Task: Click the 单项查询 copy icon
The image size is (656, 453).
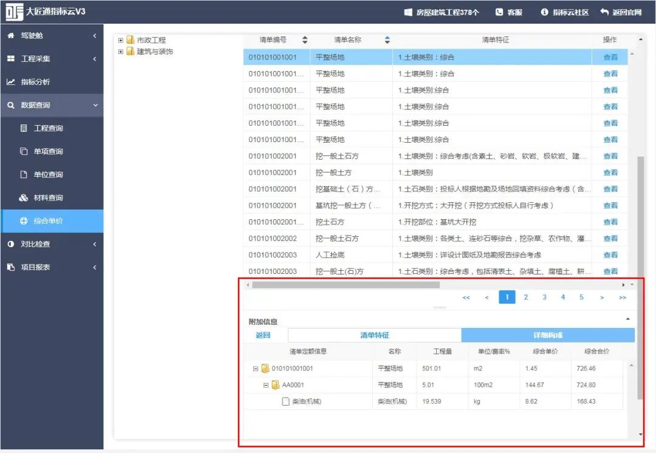Action: [24, 151]
